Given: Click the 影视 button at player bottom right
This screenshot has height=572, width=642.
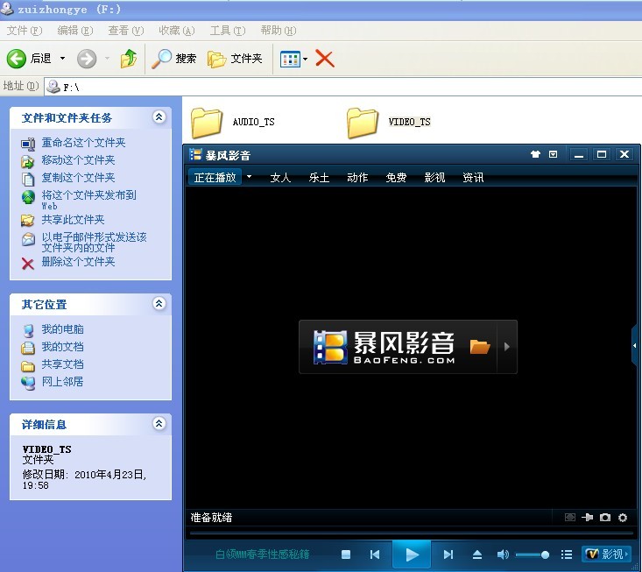Looking at the screenshot, I should tap(606, 554).
